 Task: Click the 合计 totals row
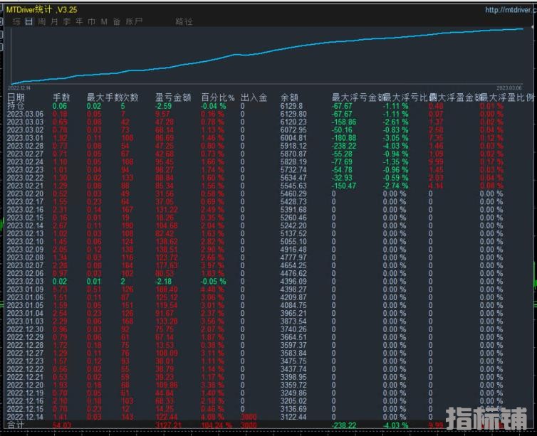click(x=16, y=425)
